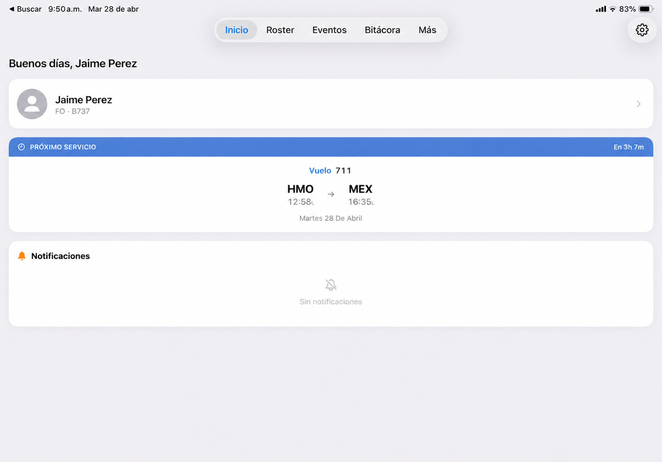662x462 pixels.
Task: Tap the 9:50 a.m. status bar clock
Action: pyautogui.click(x=65, y=9)
